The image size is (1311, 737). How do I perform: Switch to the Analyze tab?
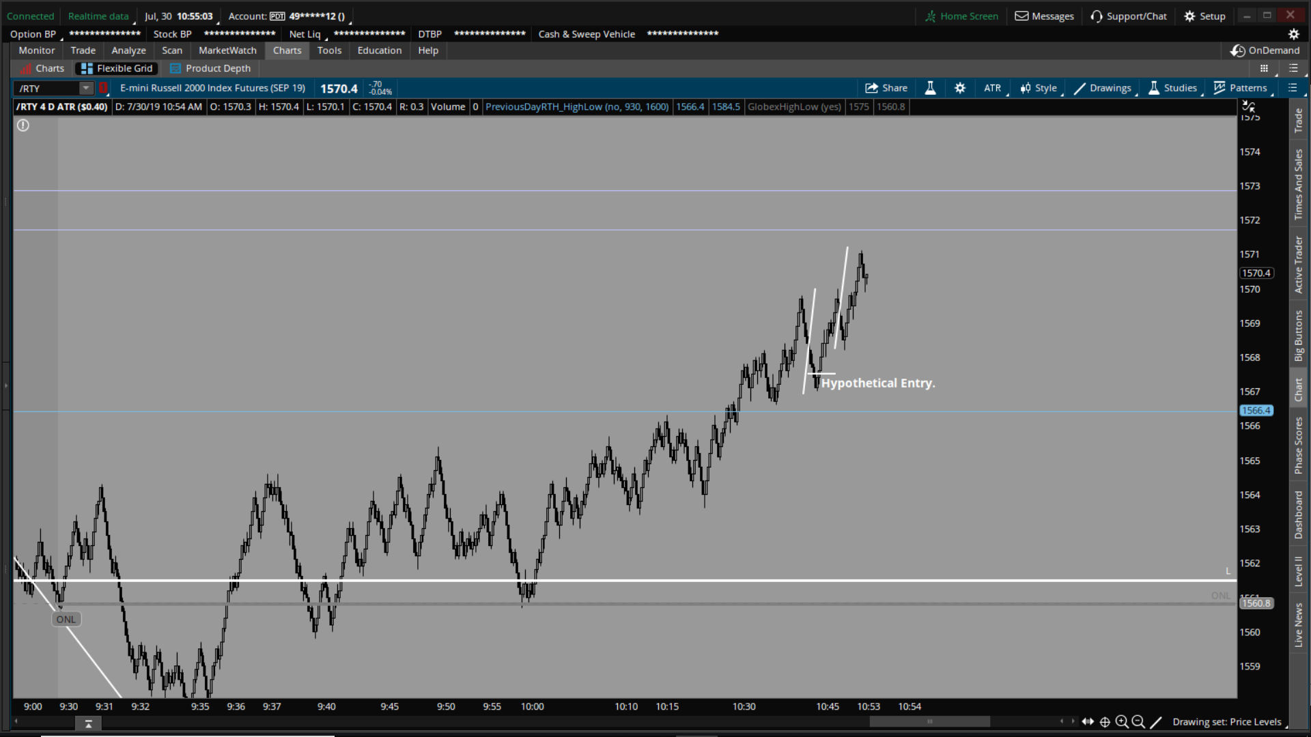pyautogui.click(x=128, y=50)
